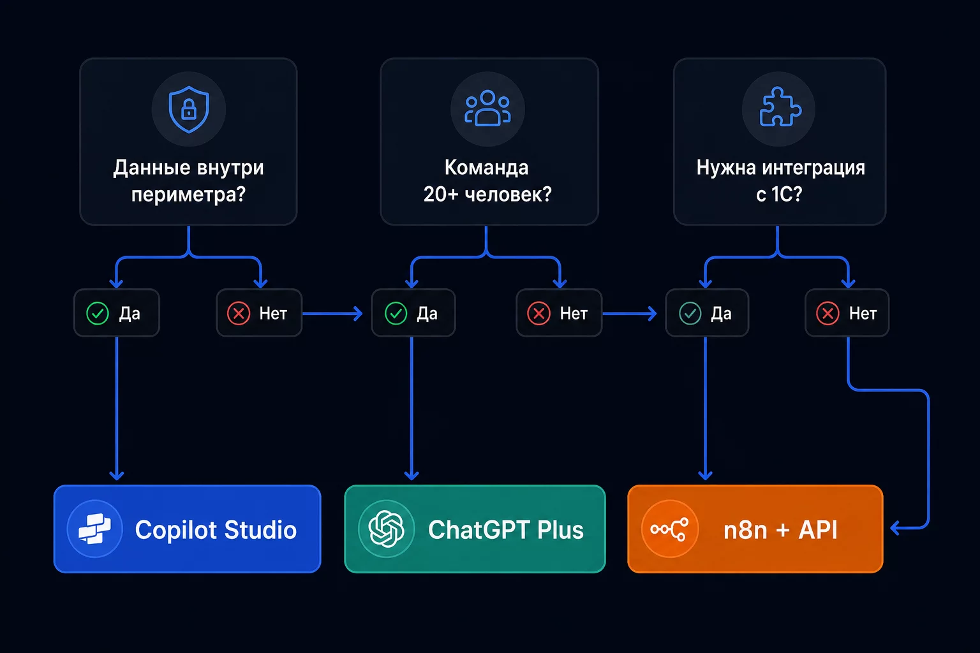Open the ChatGPT Plus result block
The width and height of the screenshot is (980, 653).
point(475,529)
